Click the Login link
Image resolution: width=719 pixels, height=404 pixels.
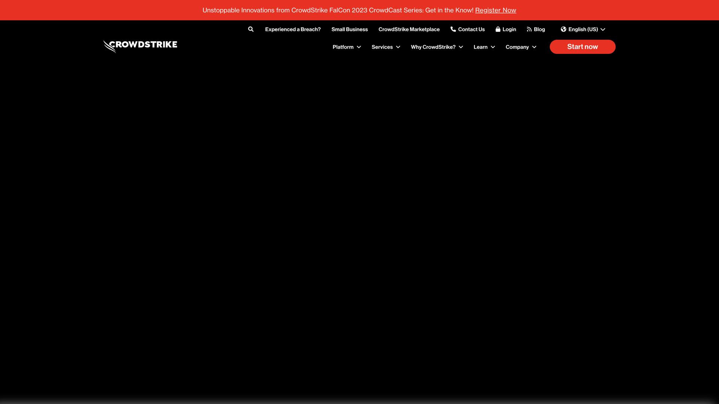coord(509,29)
